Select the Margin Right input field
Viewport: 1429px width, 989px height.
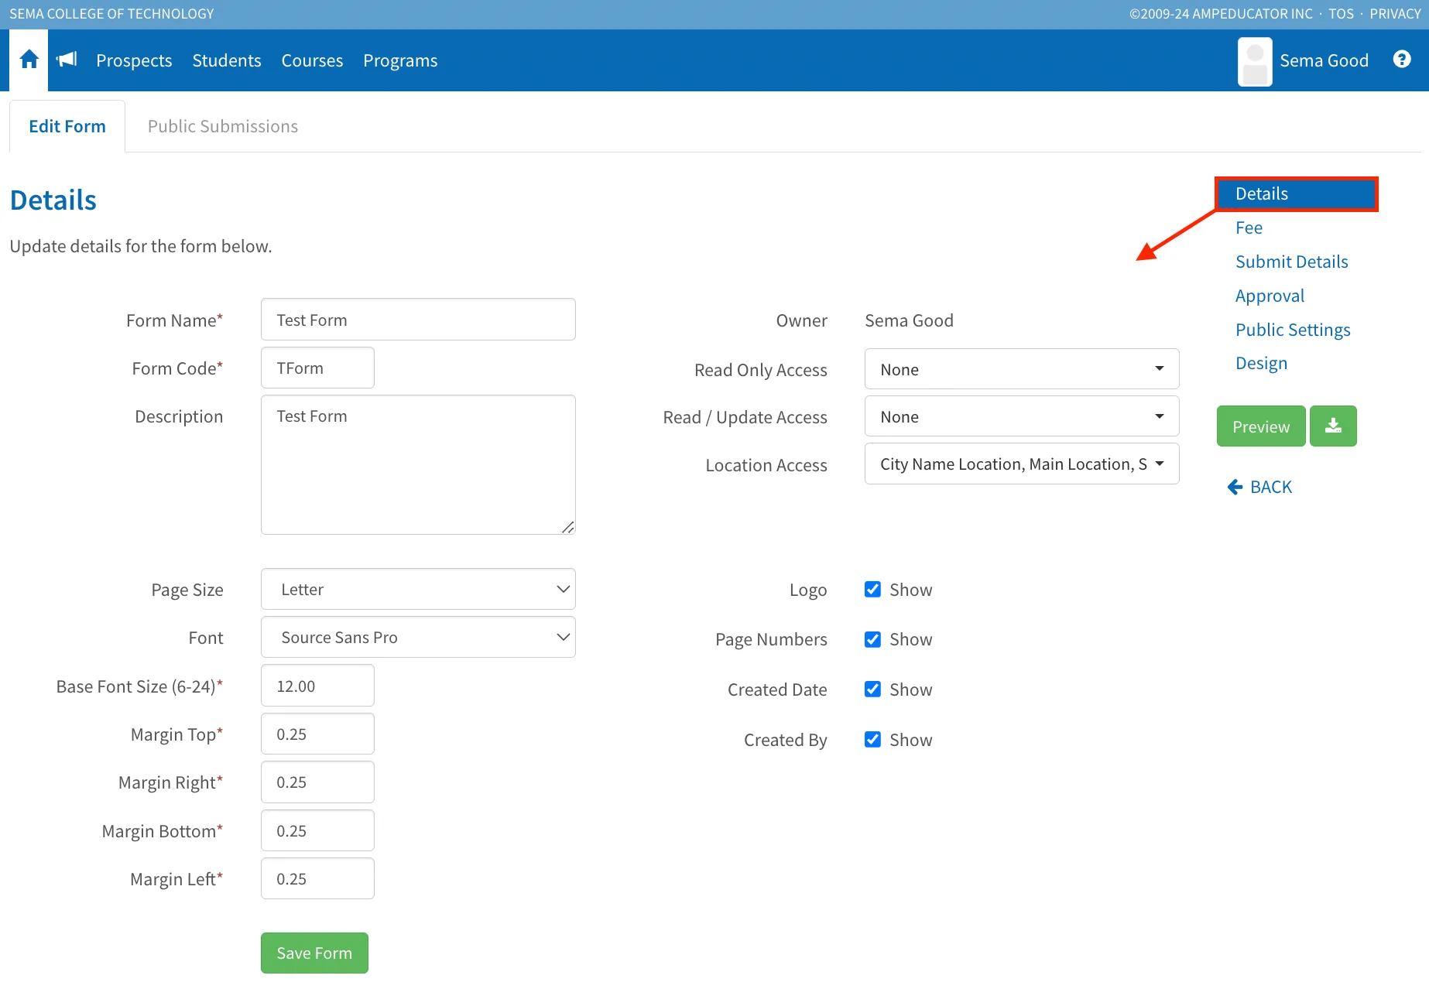tap(317, 782)
